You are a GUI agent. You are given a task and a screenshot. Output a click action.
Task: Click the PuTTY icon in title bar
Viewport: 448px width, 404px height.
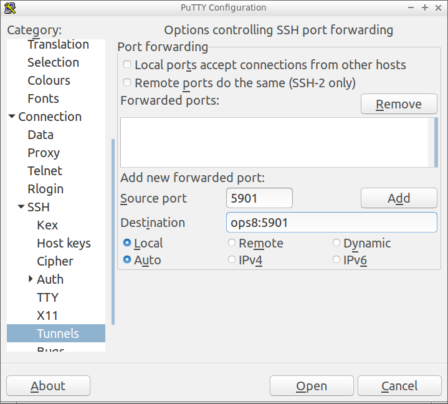pos(9,8)
